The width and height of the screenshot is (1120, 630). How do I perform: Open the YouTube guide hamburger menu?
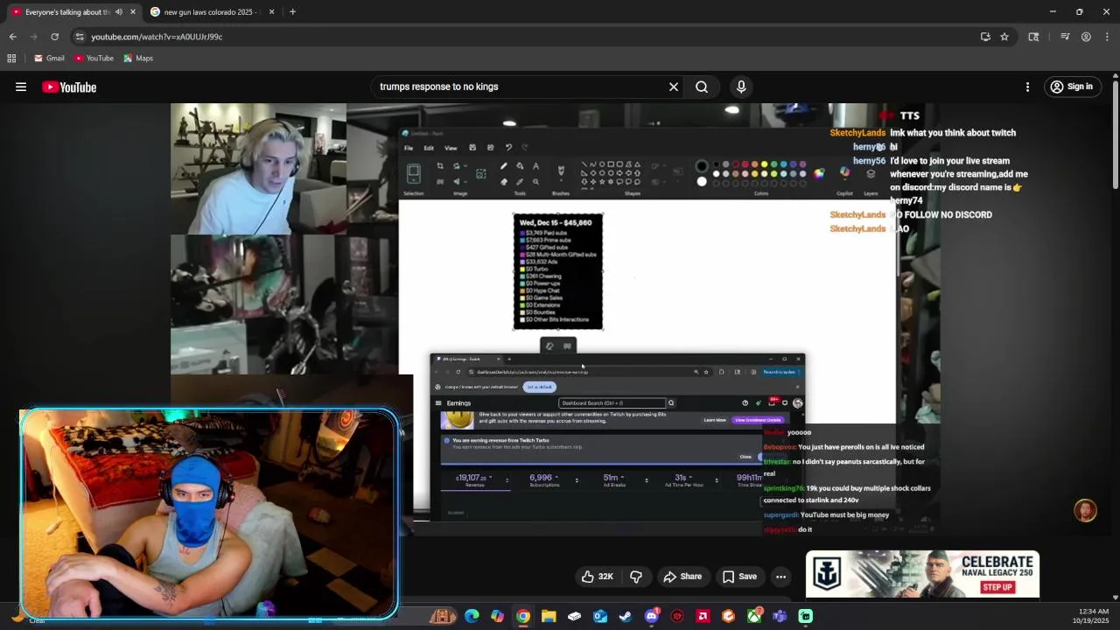click(x=21, y=87)
